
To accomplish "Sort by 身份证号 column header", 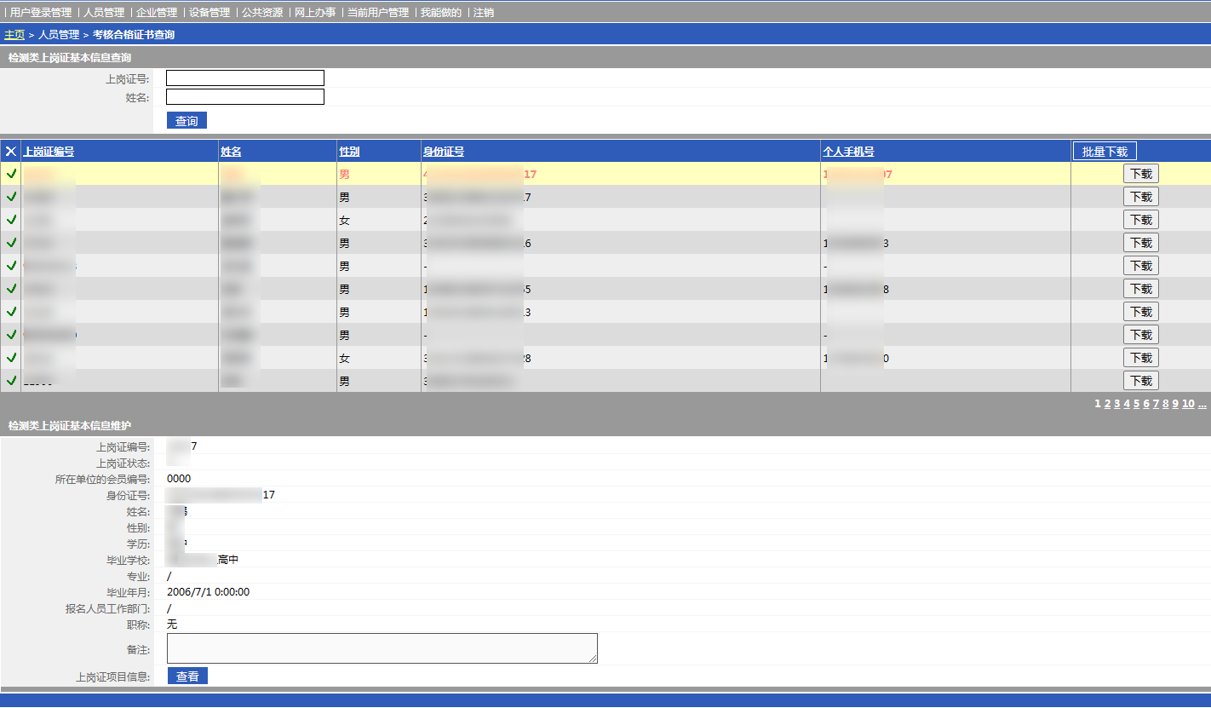I will 444,152.
